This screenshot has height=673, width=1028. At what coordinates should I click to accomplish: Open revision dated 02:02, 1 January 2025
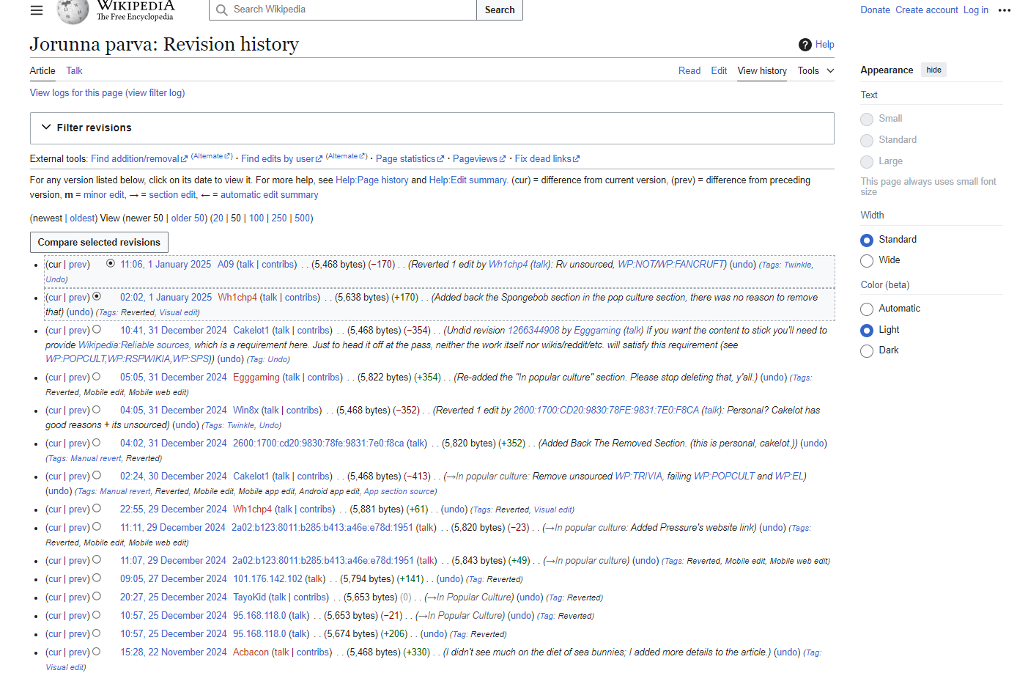pyautogui.click(x=166, y=297)
